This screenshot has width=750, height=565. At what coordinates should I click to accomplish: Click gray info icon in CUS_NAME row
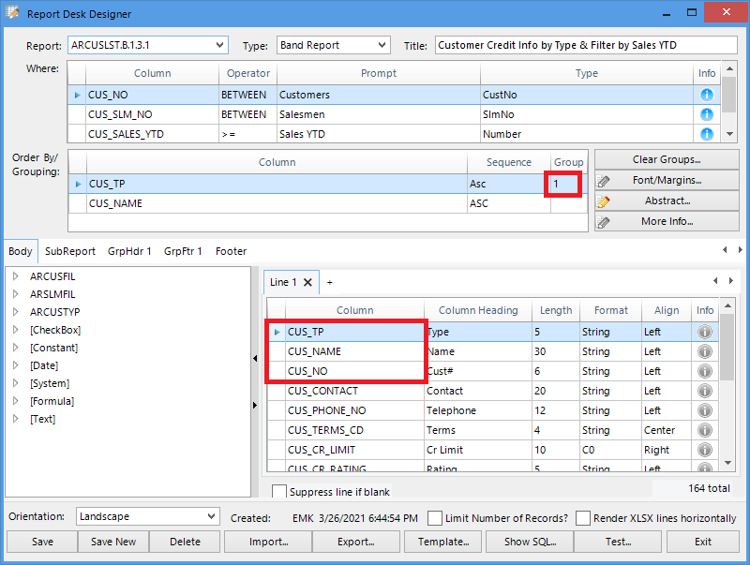(704, 351)
